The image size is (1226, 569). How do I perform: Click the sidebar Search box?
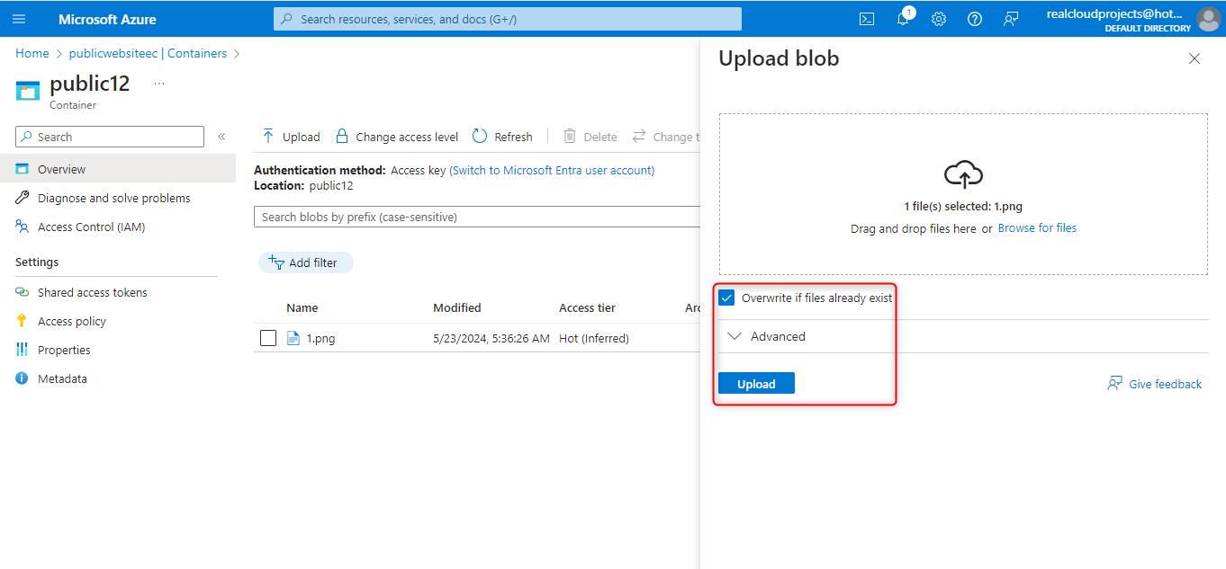click(110, 137)
